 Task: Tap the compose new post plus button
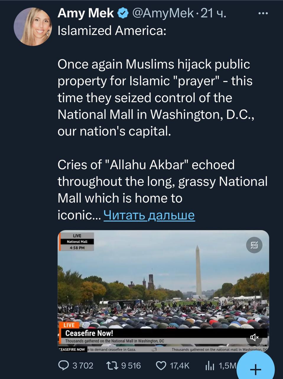coord(256,369)
